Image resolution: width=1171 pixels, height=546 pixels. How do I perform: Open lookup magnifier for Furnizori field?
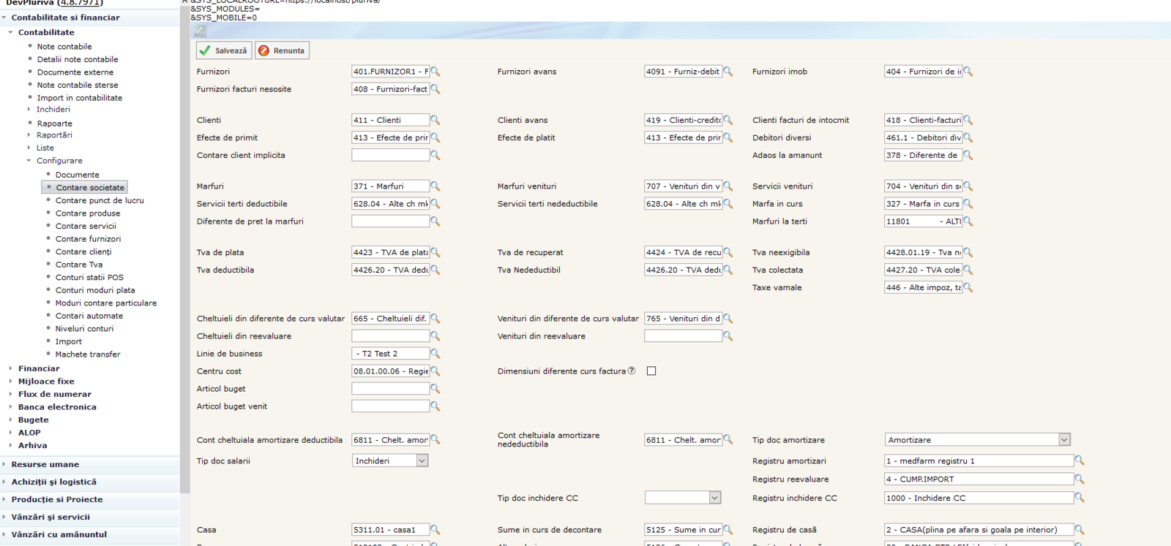[x=435, y=72]
